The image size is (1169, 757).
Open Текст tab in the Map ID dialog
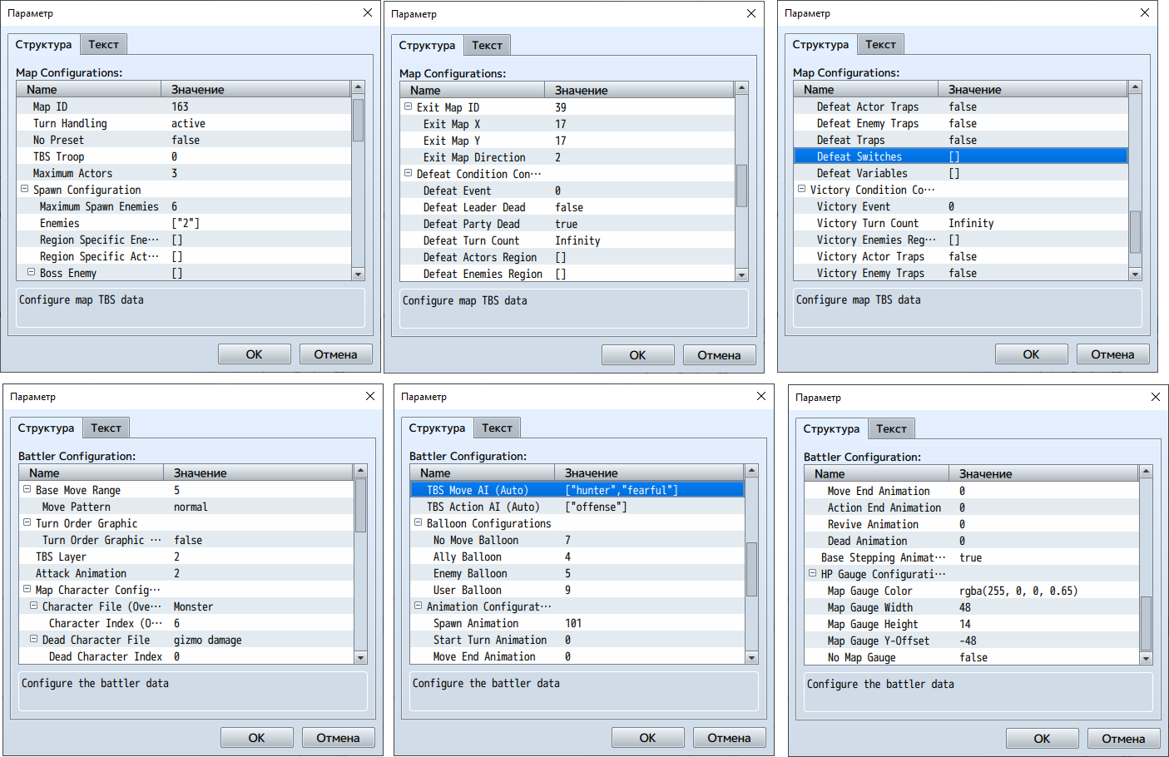(104, 45)
